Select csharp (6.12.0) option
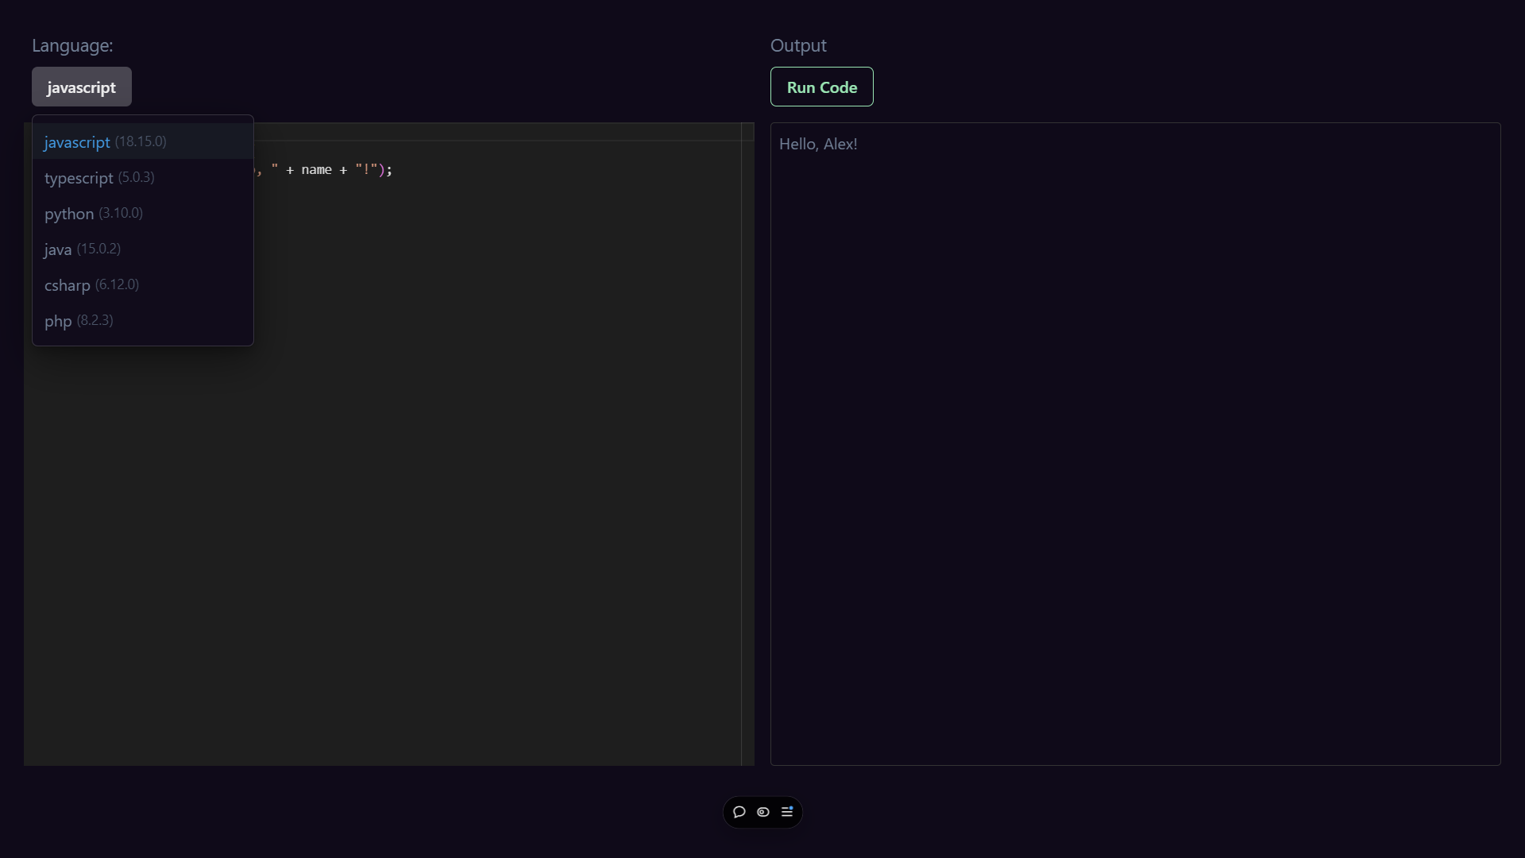This screenshot has height=858, width=1525. [143, 284]
